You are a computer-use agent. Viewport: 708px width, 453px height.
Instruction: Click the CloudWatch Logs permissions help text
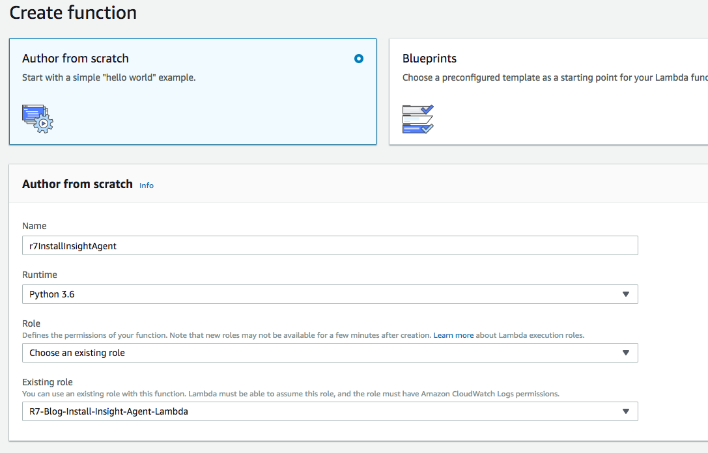[290, 394]
